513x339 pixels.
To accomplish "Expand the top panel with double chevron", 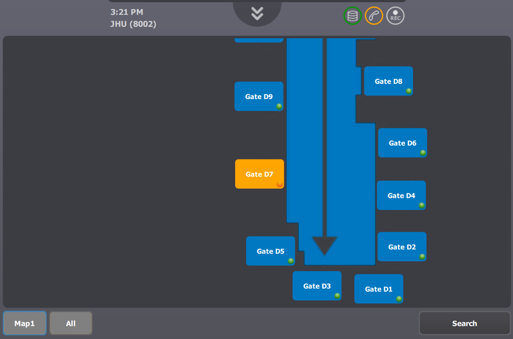I will 257,13.
